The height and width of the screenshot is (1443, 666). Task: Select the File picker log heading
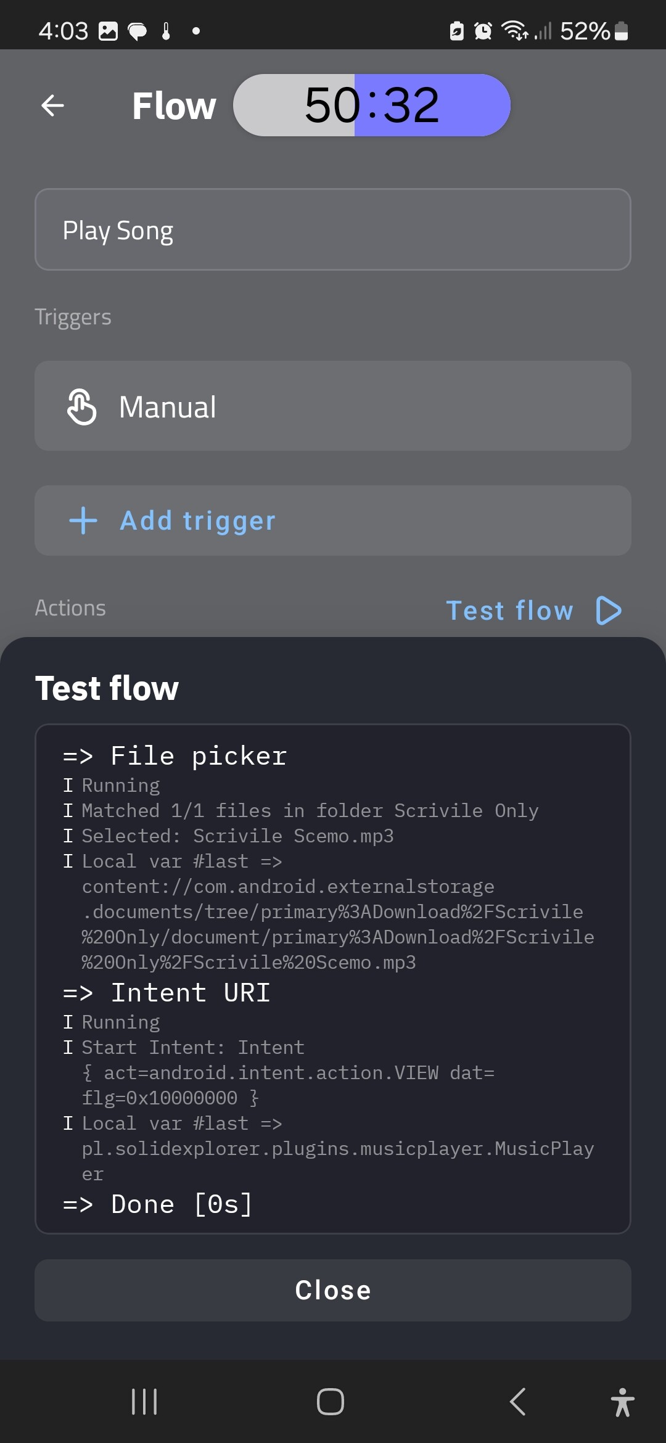[x=199, y=756]
